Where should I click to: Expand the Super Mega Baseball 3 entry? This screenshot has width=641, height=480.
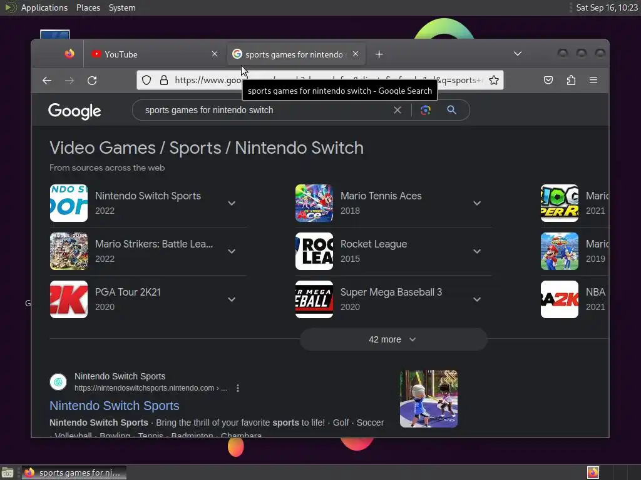pyautogui.click(x=477, y=299)
